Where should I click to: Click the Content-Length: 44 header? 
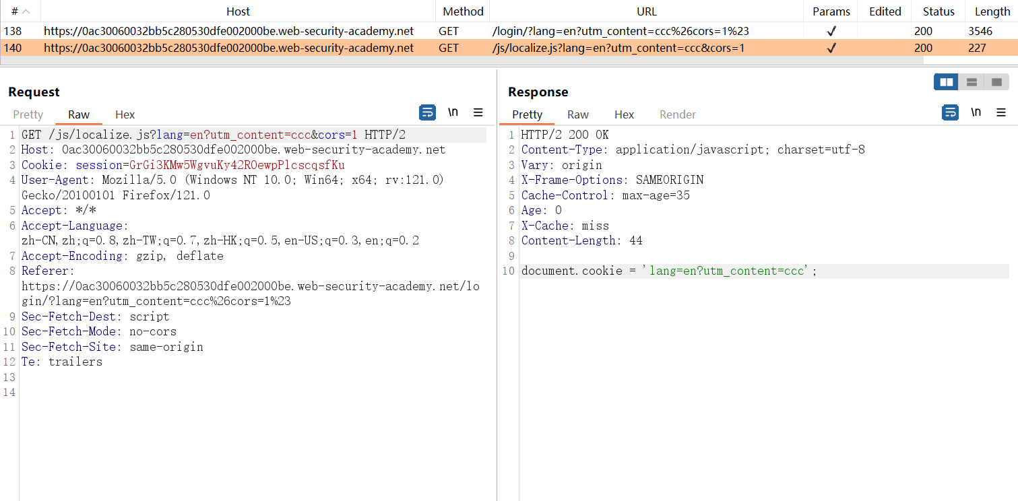pyautogui.click(x=582, y=240)
